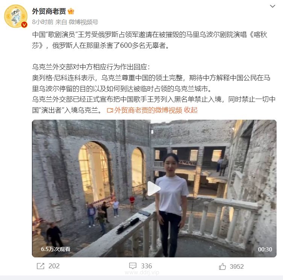The height and width of the screenshot is (280, 283).
Task: Click the 336 comment count
Action: pyautogui.click(x=146, y=266)
